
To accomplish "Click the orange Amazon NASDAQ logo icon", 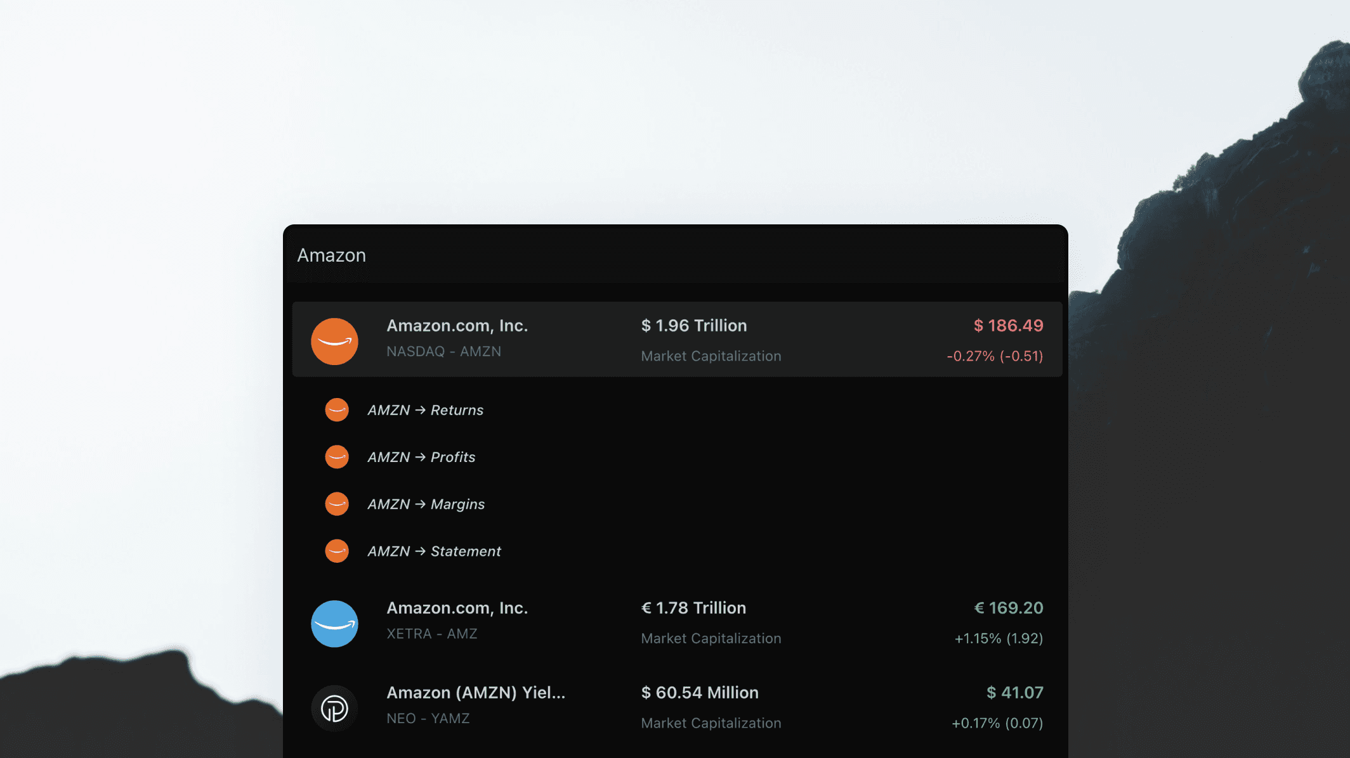I will (334, 341).
